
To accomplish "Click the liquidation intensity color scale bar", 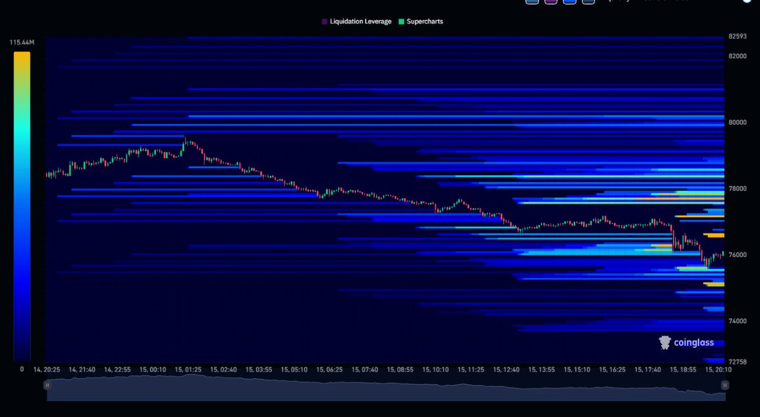I will point(22,206).
